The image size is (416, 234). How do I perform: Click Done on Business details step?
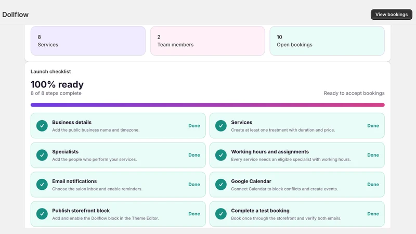(194, 126)
